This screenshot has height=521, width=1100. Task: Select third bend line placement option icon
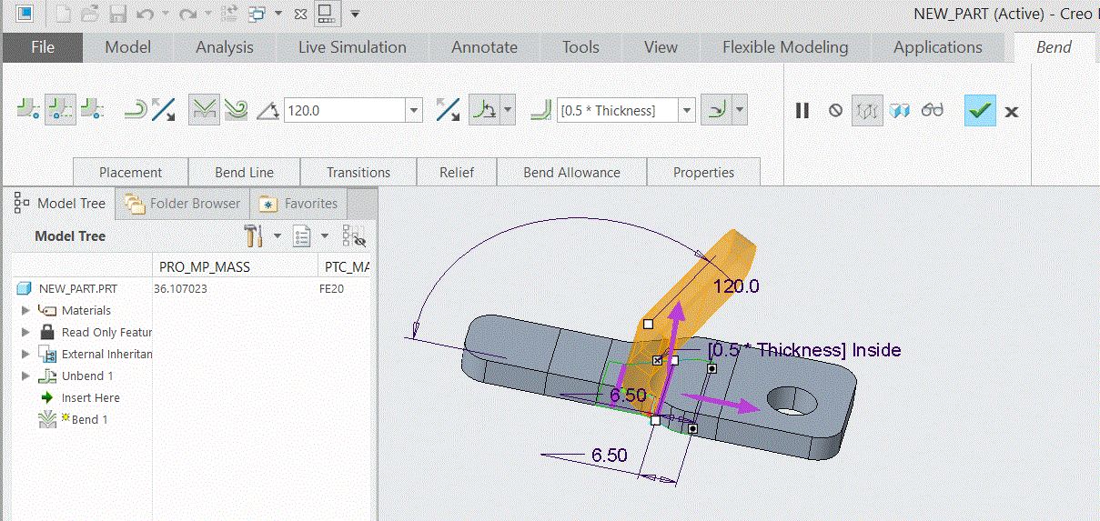(92, 110)
